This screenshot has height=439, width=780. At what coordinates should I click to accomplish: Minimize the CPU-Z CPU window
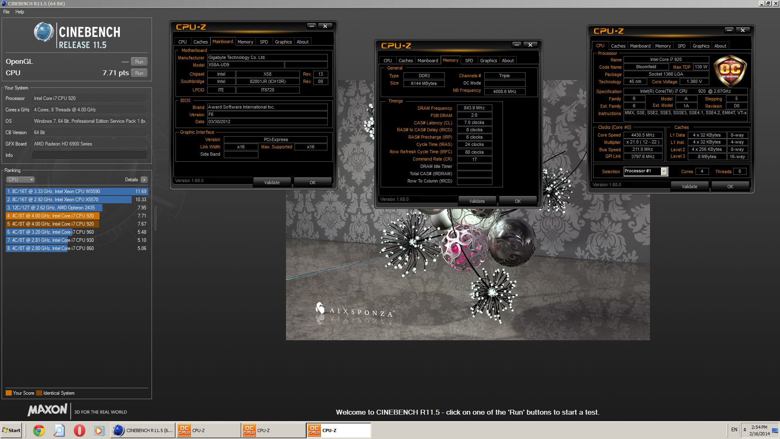729,30
